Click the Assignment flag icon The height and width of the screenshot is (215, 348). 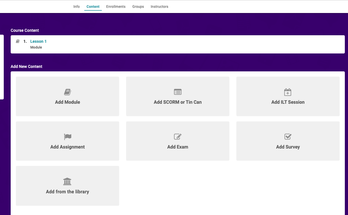(68, 137)
